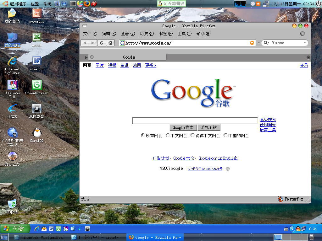Open the excel desktop shortcut
This screenshot has width=322, height=241.
[36, 40]
